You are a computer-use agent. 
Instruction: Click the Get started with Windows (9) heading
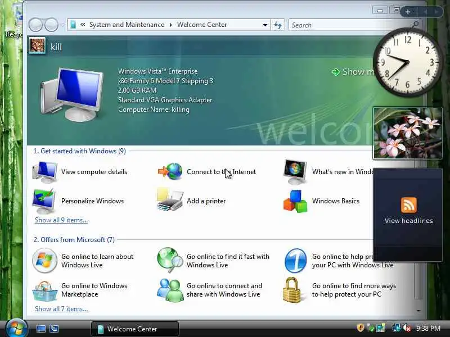(79, 151)
